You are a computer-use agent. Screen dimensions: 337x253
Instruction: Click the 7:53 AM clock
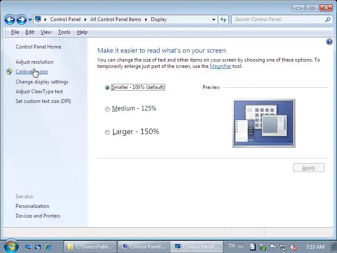point(315,247)
